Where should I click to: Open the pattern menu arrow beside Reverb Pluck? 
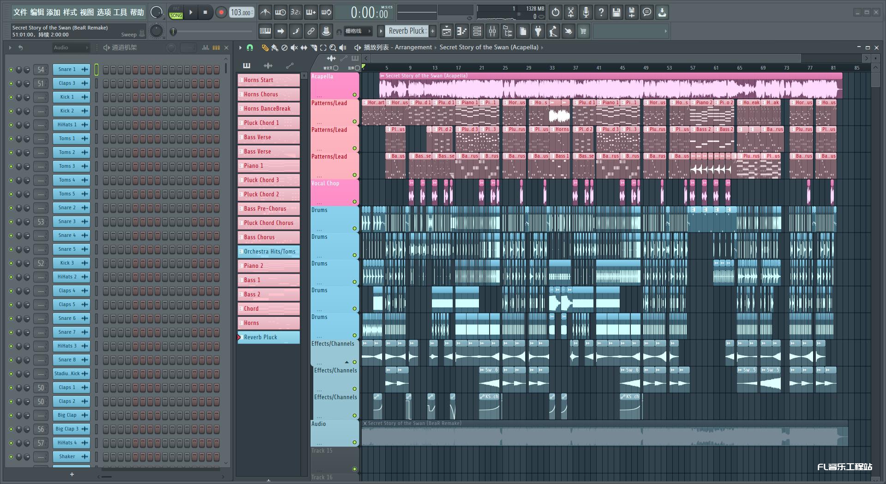point(381,31)
